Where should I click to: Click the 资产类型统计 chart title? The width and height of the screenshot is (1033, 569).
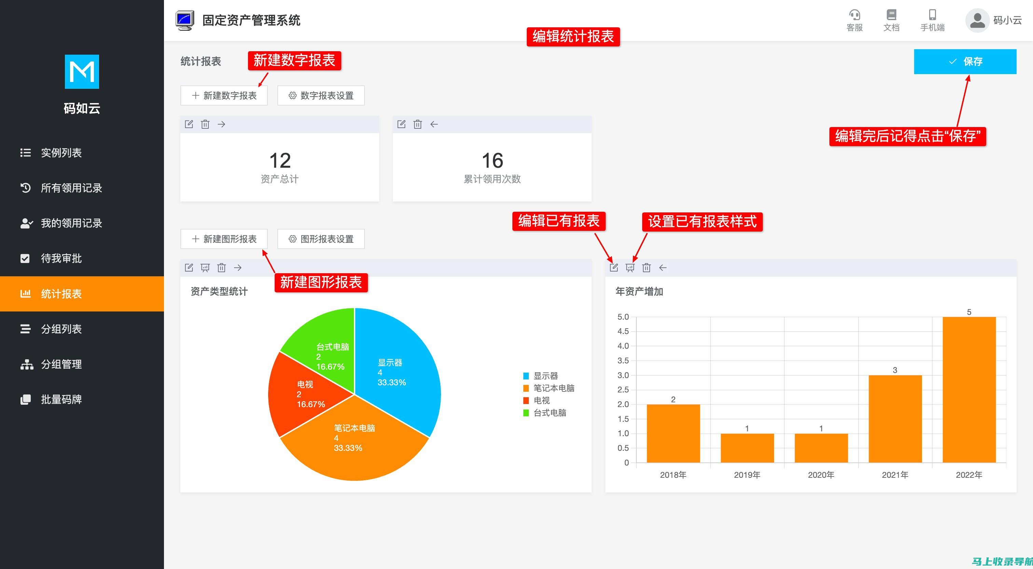coord(219,292)
